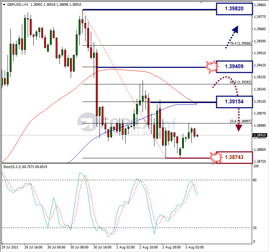Click the 1.39595 price scale value
Image resolution: width=269 pixels, height=252 pixels.
(260, 41)
